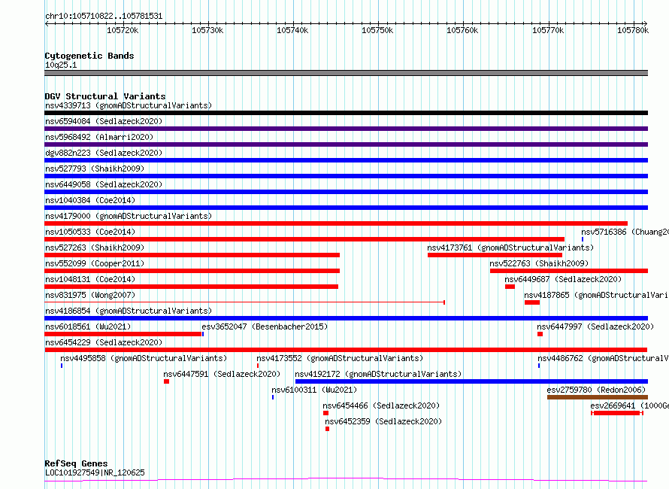
Task: Open nsv1040384 (Coe2014) variant
Action: 90,200
